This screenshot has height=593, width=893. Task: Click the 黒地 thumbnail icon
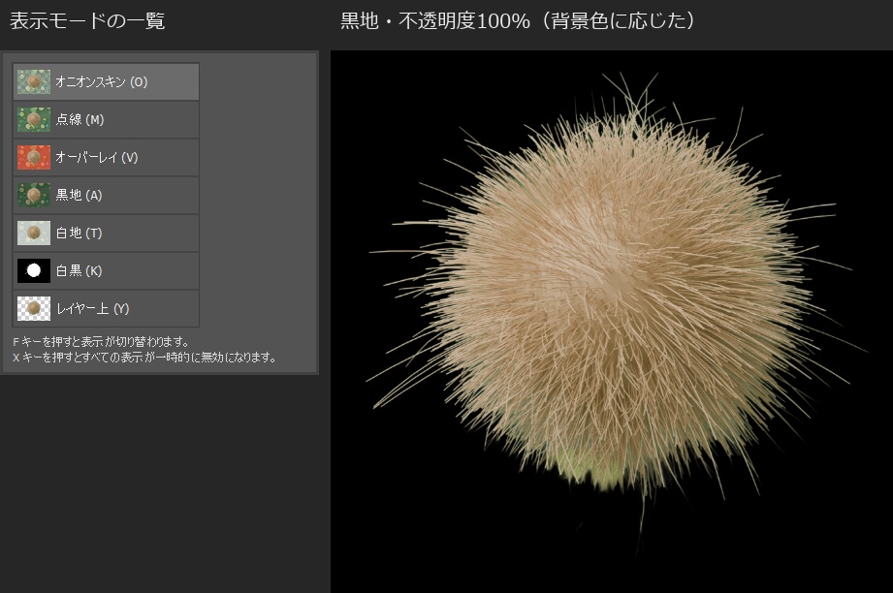pyautogui.click(x=34, y=195)
